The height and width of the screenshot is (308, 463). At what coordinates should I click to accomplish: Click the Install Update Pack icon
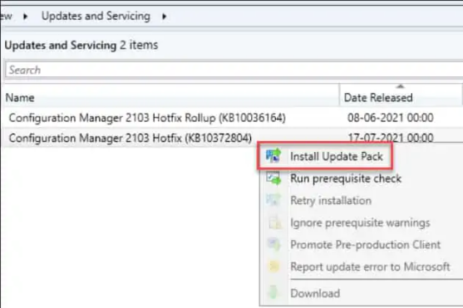tap(273, 156)
